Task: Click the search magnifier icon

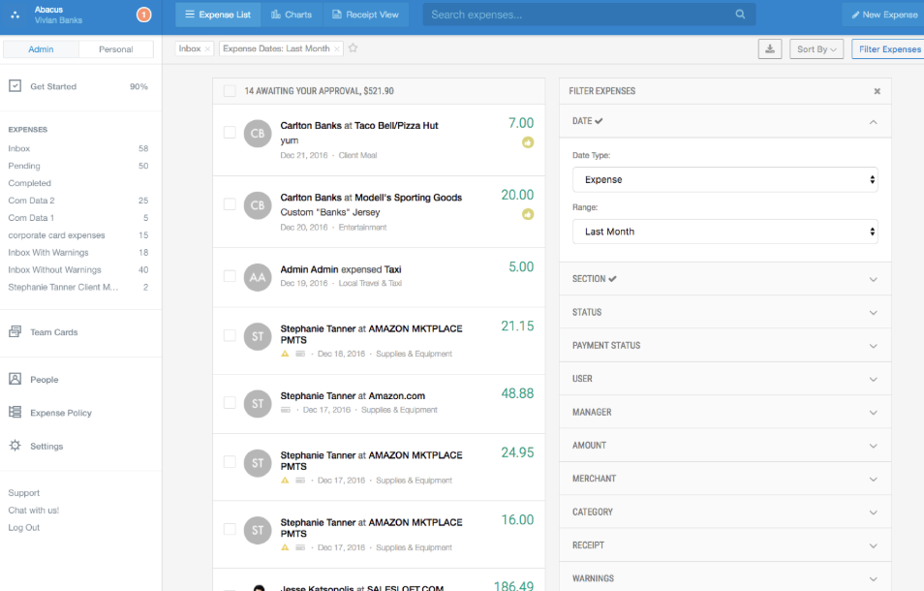Action: [740, 15]
